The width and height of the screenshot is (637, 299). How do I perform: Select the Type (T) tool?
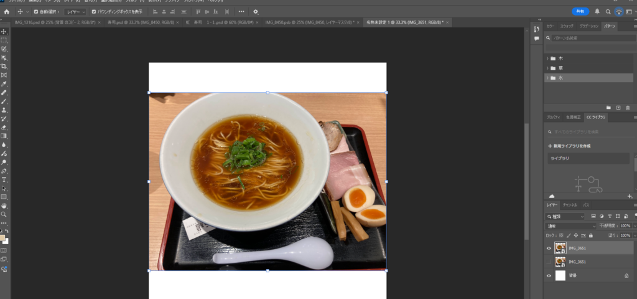4,179
